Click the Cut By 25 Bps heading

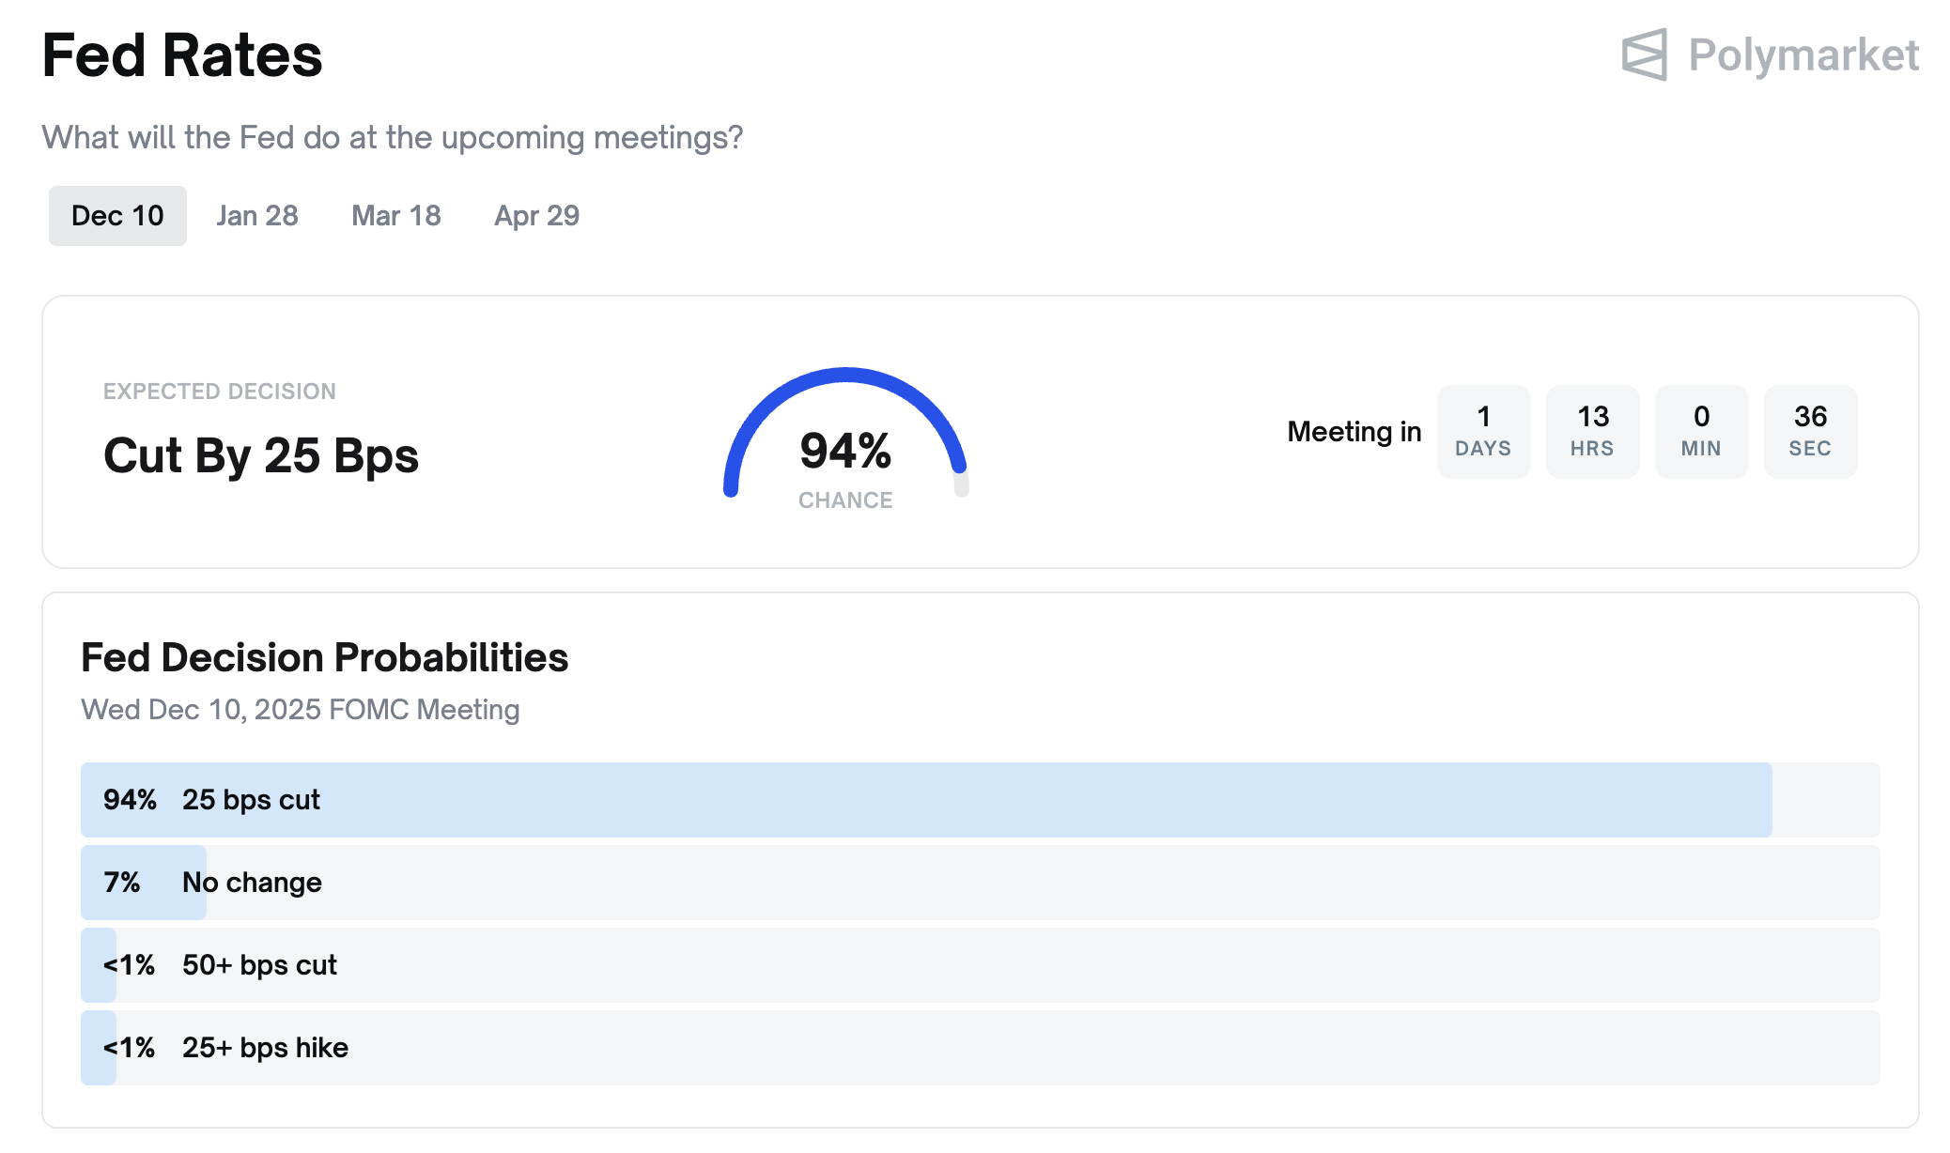[x=261, y=456]
